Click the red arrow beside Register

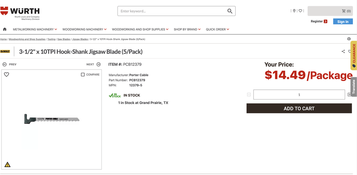point(326,21)
